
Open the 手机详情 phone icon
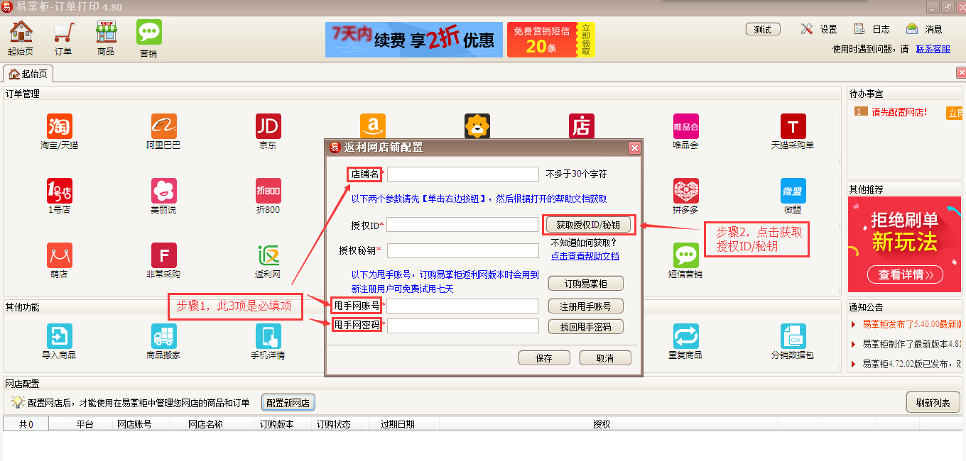point(268,336)
